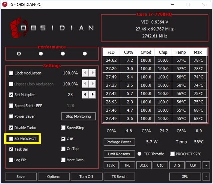
Task: Click the C10 button
Action: [160, 165]
